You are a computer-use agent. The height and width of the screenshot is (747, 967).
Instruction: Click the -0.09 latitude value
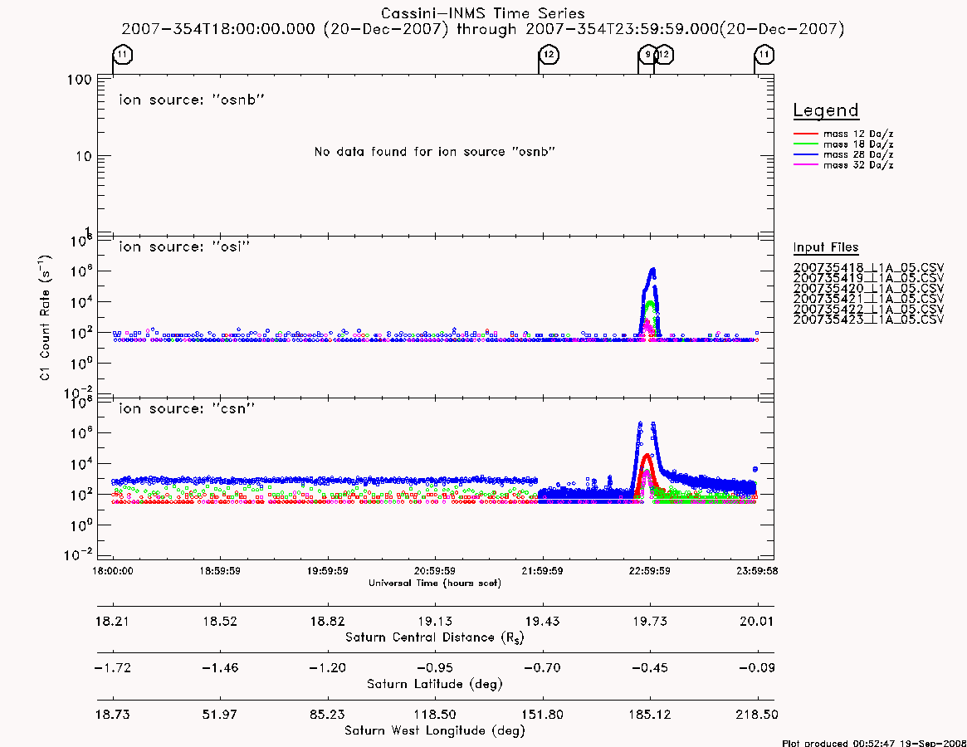point(757,668)
